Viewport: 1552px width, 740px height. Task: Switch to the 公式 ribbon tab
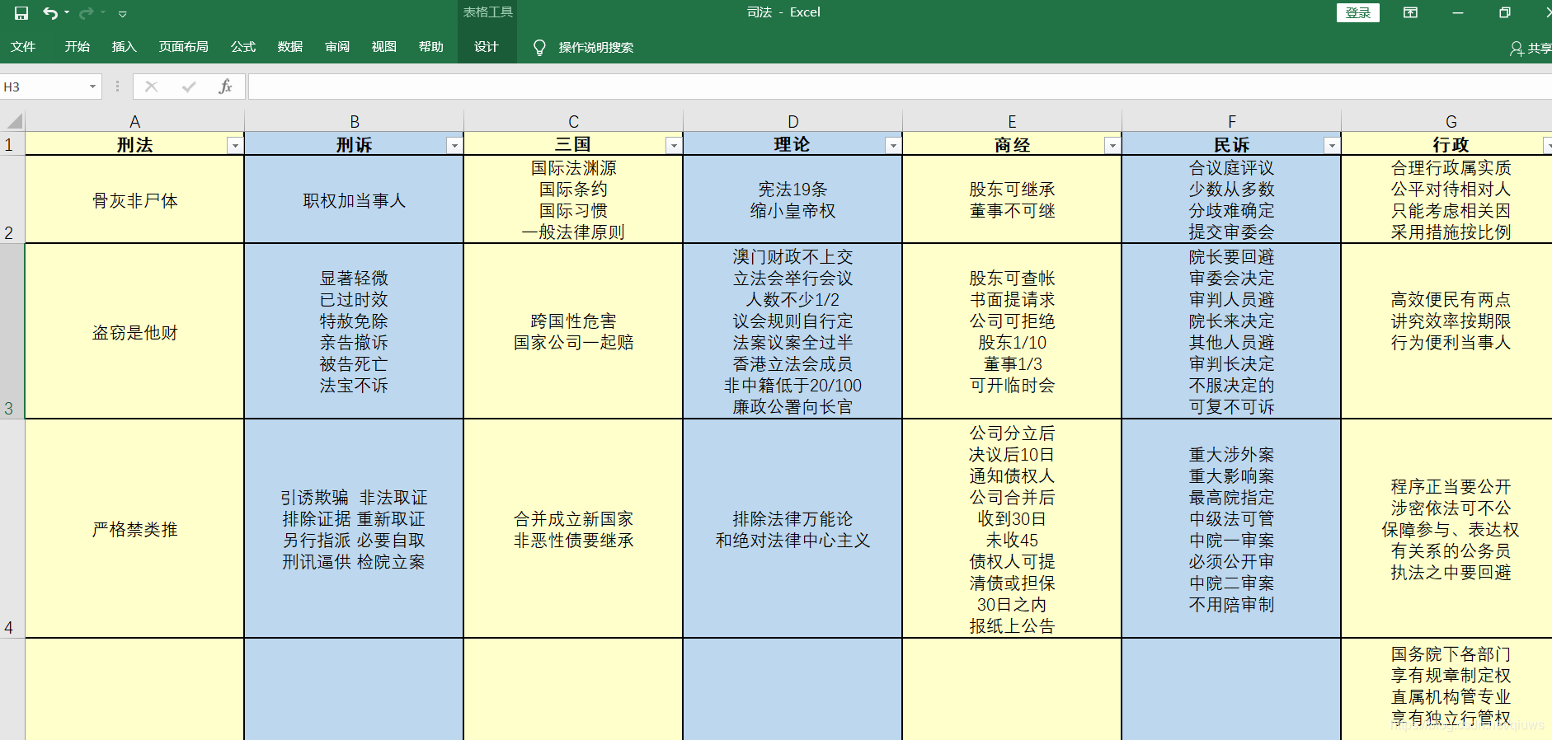[x=243, y=47]
